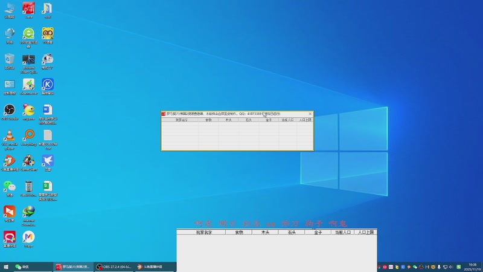Launch the Mayo M icon shortcut
Viewport: 483px width, 272px height.
[x=28, y=239]
